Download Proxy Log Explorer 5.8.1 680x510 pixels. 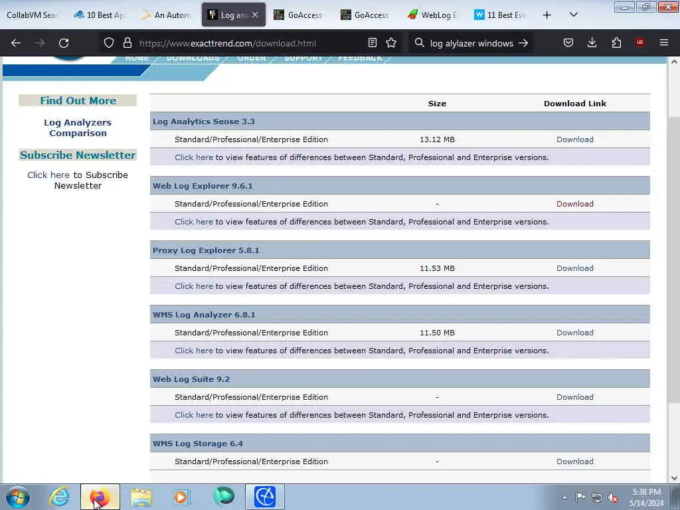574,268
